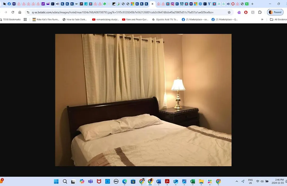Screen dimensions: 287x186
Task: Open the Windows Start menu
Action: [56, 181]
